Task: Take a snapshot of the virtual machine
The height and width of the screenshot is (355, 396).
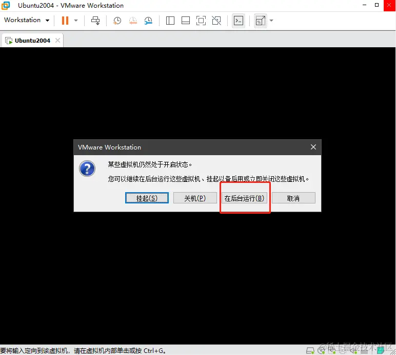Action: pos(117,21)
